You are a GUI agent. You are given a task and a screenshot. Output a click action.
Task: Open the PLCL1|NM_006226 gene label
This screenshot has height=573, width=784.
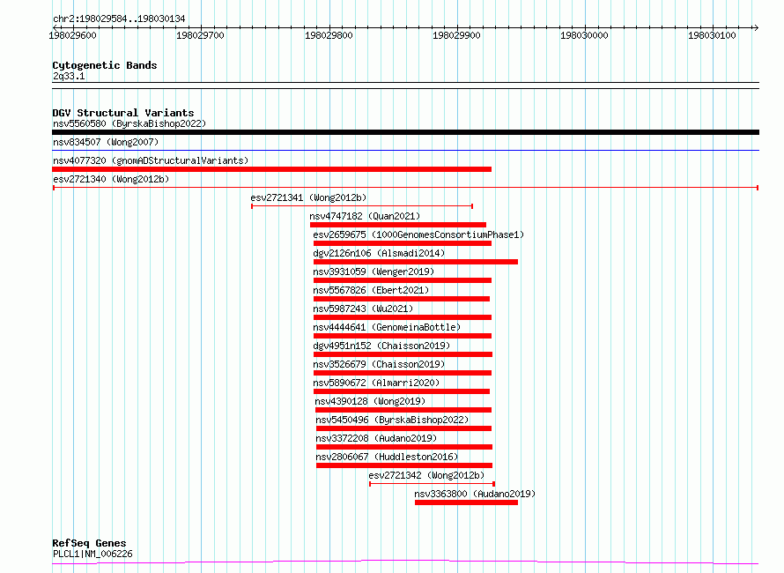click(92, 554)
